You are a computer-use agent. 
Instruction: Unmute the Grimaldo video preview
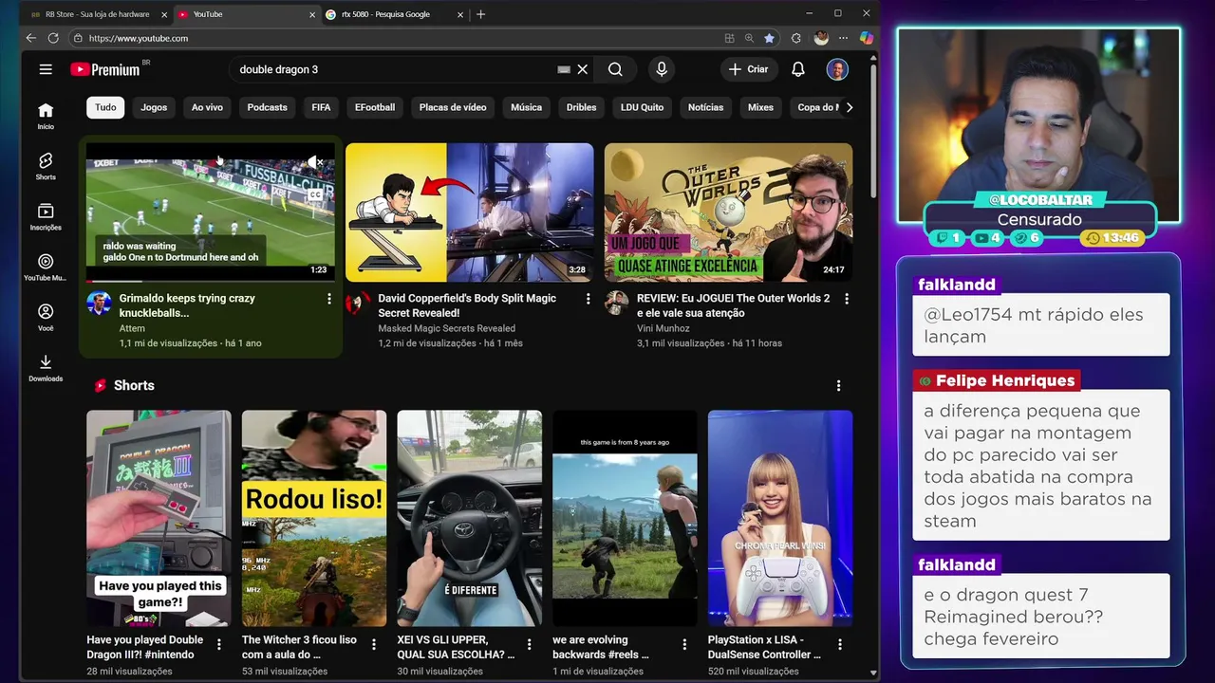coord(316,162)
